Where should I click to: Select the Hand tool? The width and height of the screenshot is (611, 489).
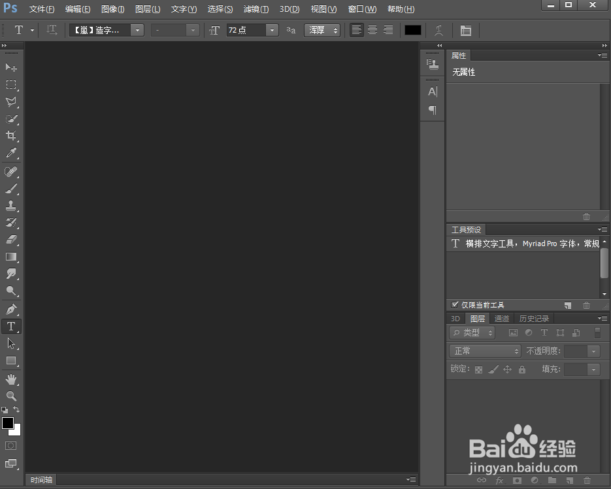click(x=11, y=379)
